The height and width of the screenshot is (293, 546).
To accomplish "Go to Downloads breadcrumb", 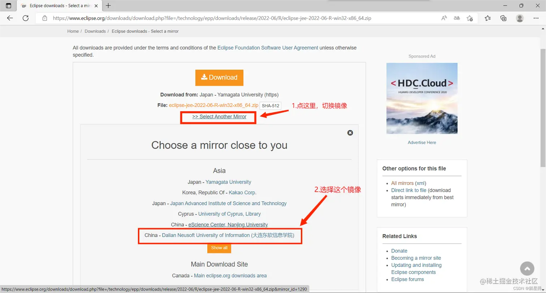I will (x=95, y=31).
